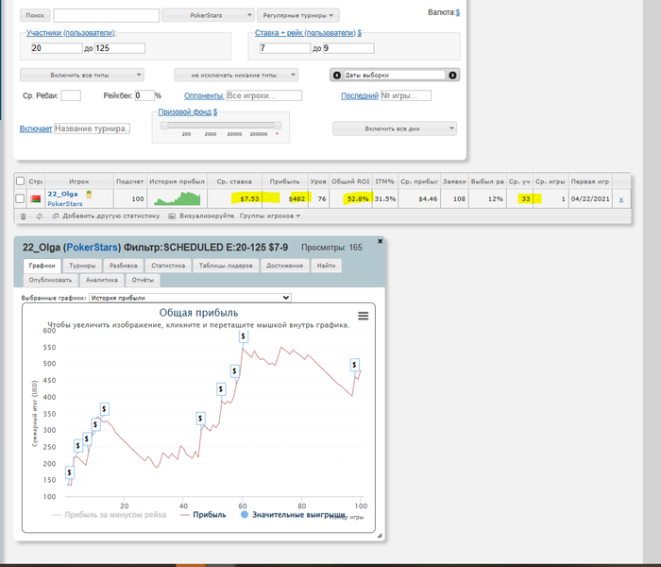This screenshot has height=567, width=661.
Task: Open the 'Выбранные графики' select box
Action: (190, 298)
